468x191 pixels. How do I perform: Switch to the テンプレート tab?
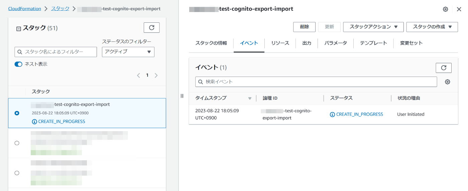[373, 43]
